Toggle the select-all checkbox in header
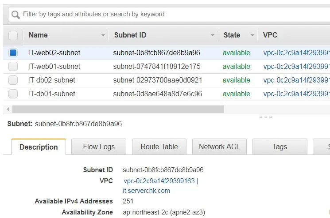This screenshot has width=330, height=218. [13, 35]
